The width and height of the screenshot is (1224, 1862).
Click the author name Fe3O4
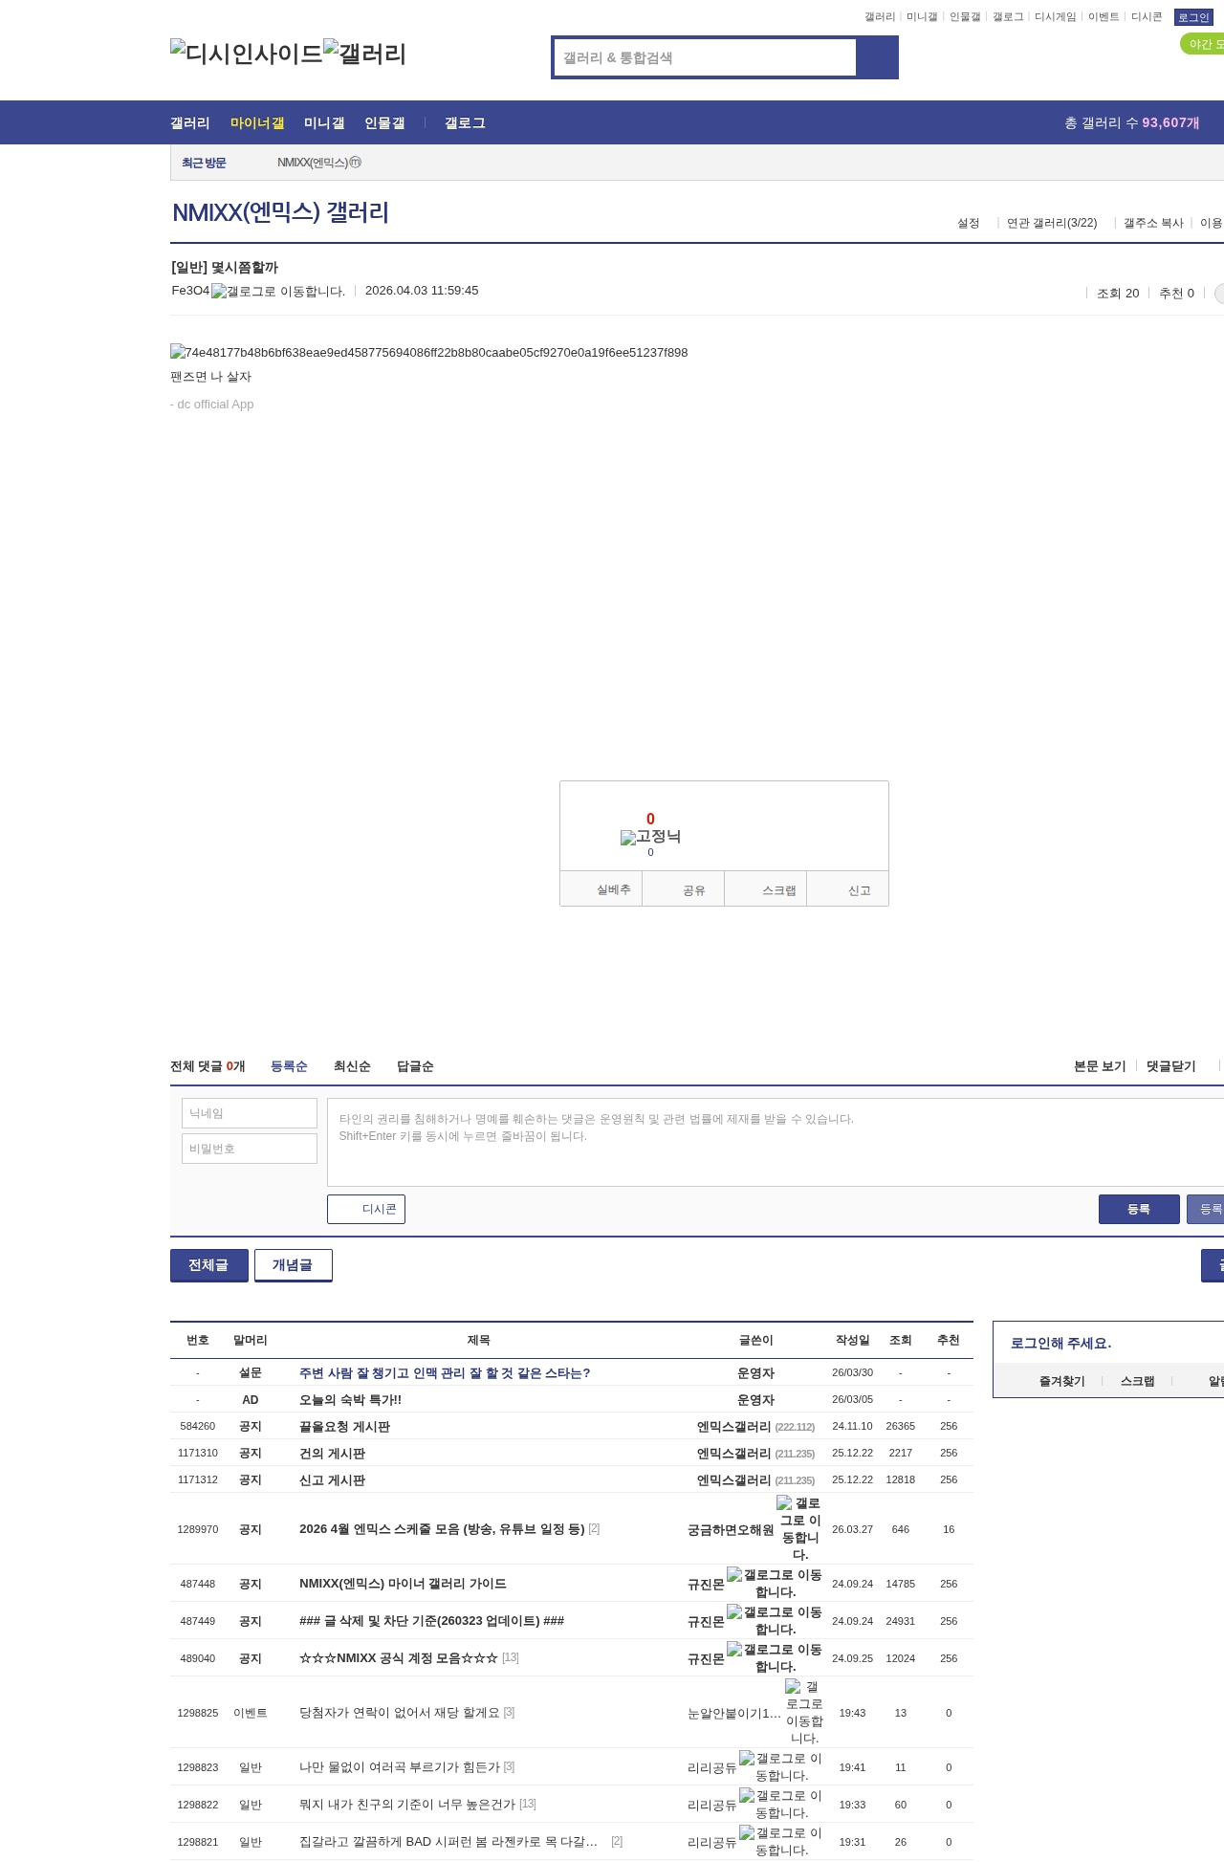click(190, 290)
